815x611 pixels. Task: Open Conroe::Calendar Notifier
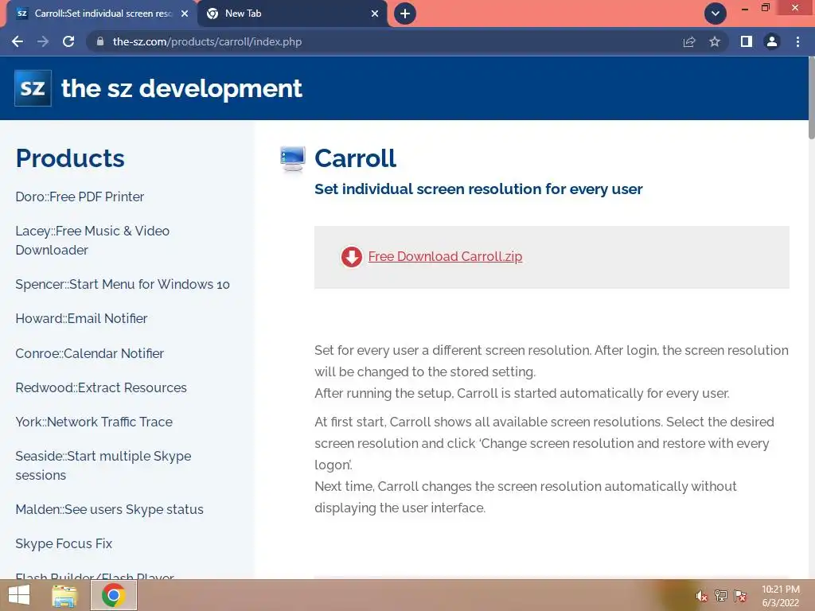[x=89, y=353]
